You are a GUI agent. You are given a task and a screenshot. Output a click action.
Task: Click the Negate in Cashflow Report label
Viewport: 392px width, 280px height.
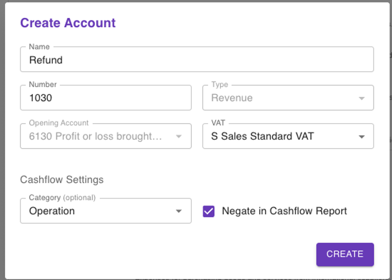click(x=284, y=211)
